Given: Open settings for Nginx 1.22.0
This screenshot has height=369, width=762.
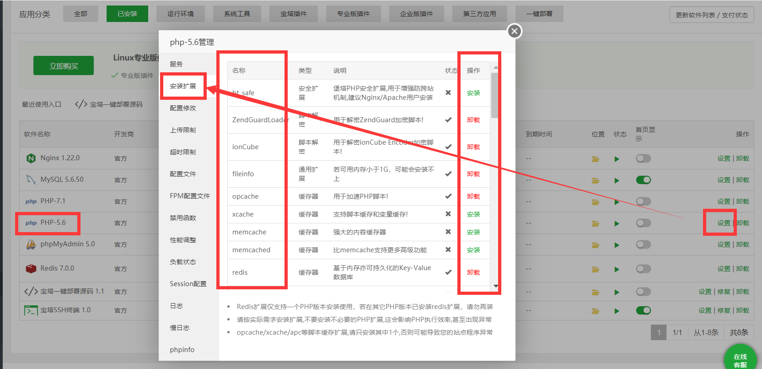Looking at the screenshot, I should (x=724, y=158).
